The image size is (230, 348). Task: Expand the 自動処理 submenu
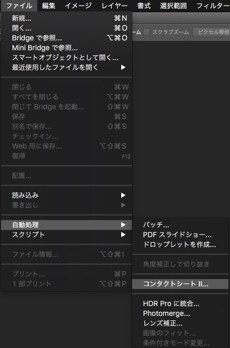(x=67, y=225)
